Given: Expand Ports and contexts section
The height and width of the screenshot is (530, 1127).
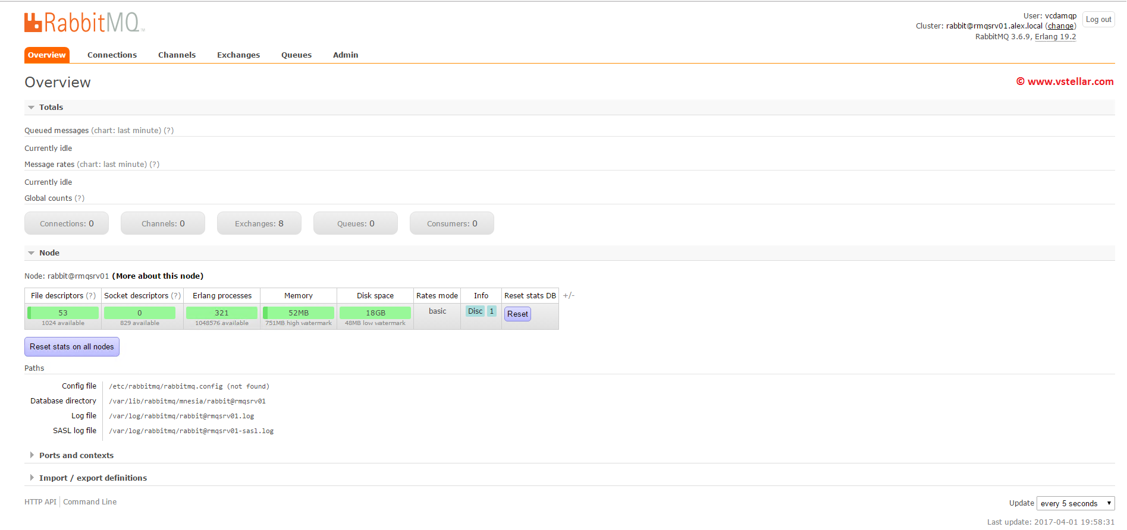Looking at the screenshot, I should (x=76, y=456).
